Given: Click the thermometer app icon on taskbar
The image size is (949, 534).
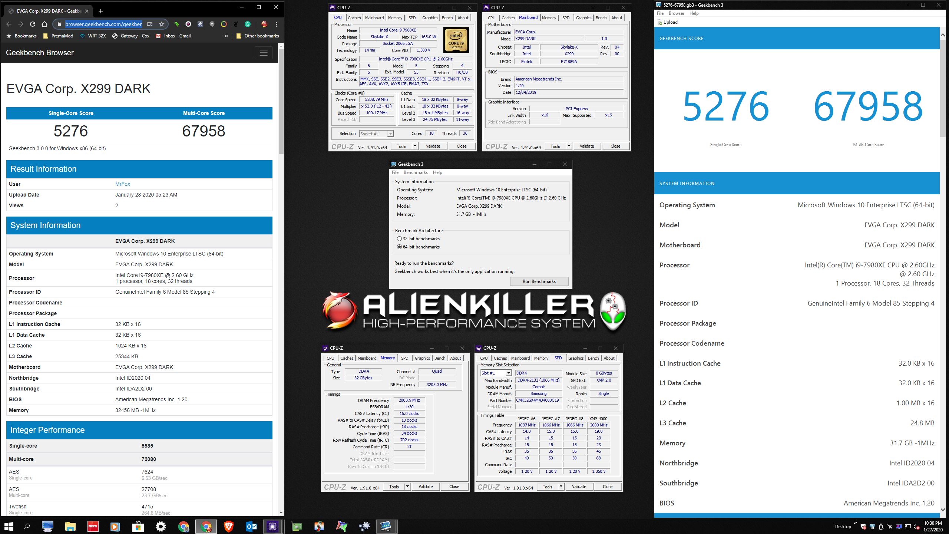Looking at the screenshot, I should [319, 526].
